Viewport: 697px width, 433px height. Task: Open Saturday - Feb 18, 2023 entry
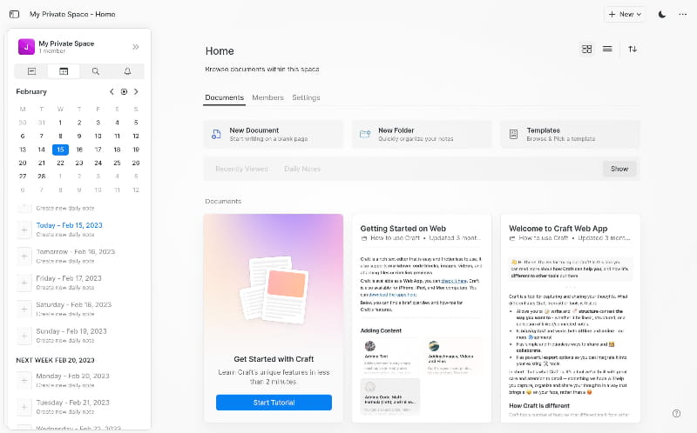pyautogui.click(x=74, y=305)
